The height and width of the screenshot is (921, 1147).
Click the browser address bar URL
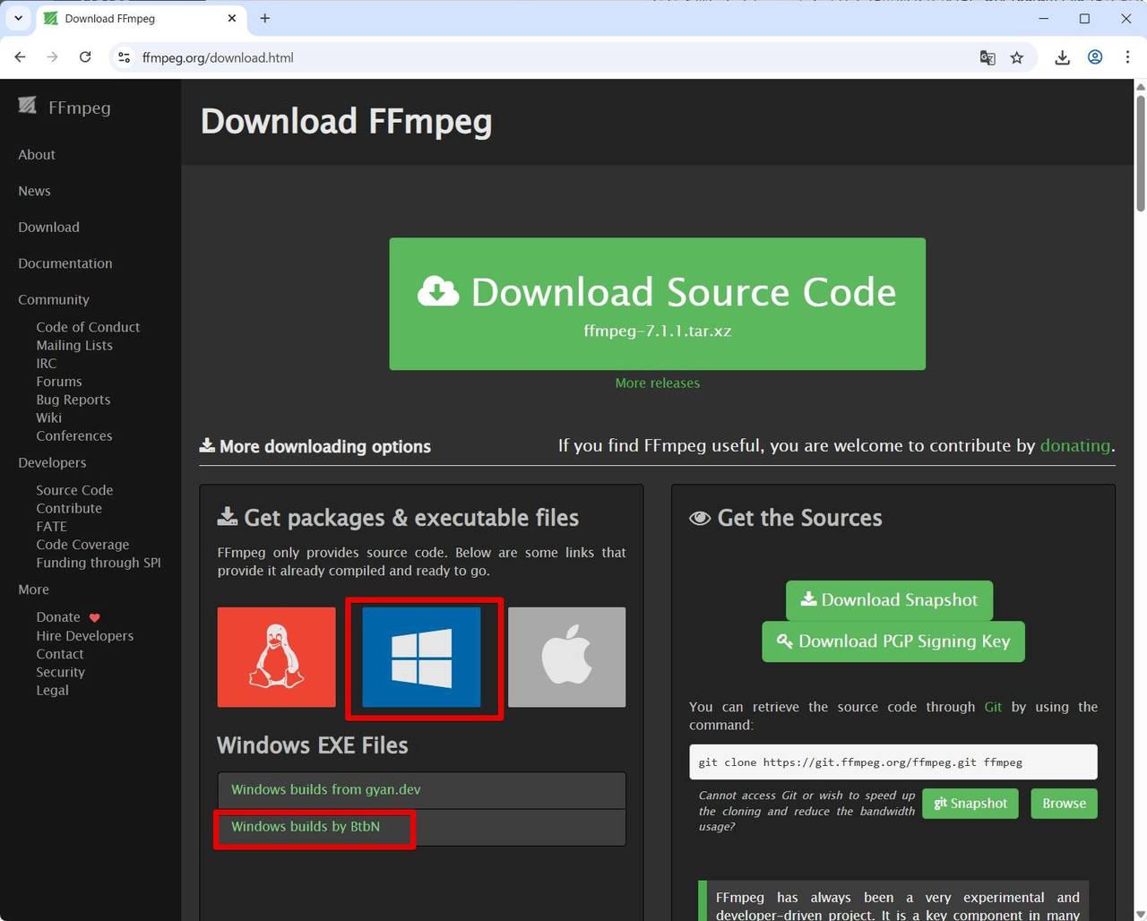218,57
